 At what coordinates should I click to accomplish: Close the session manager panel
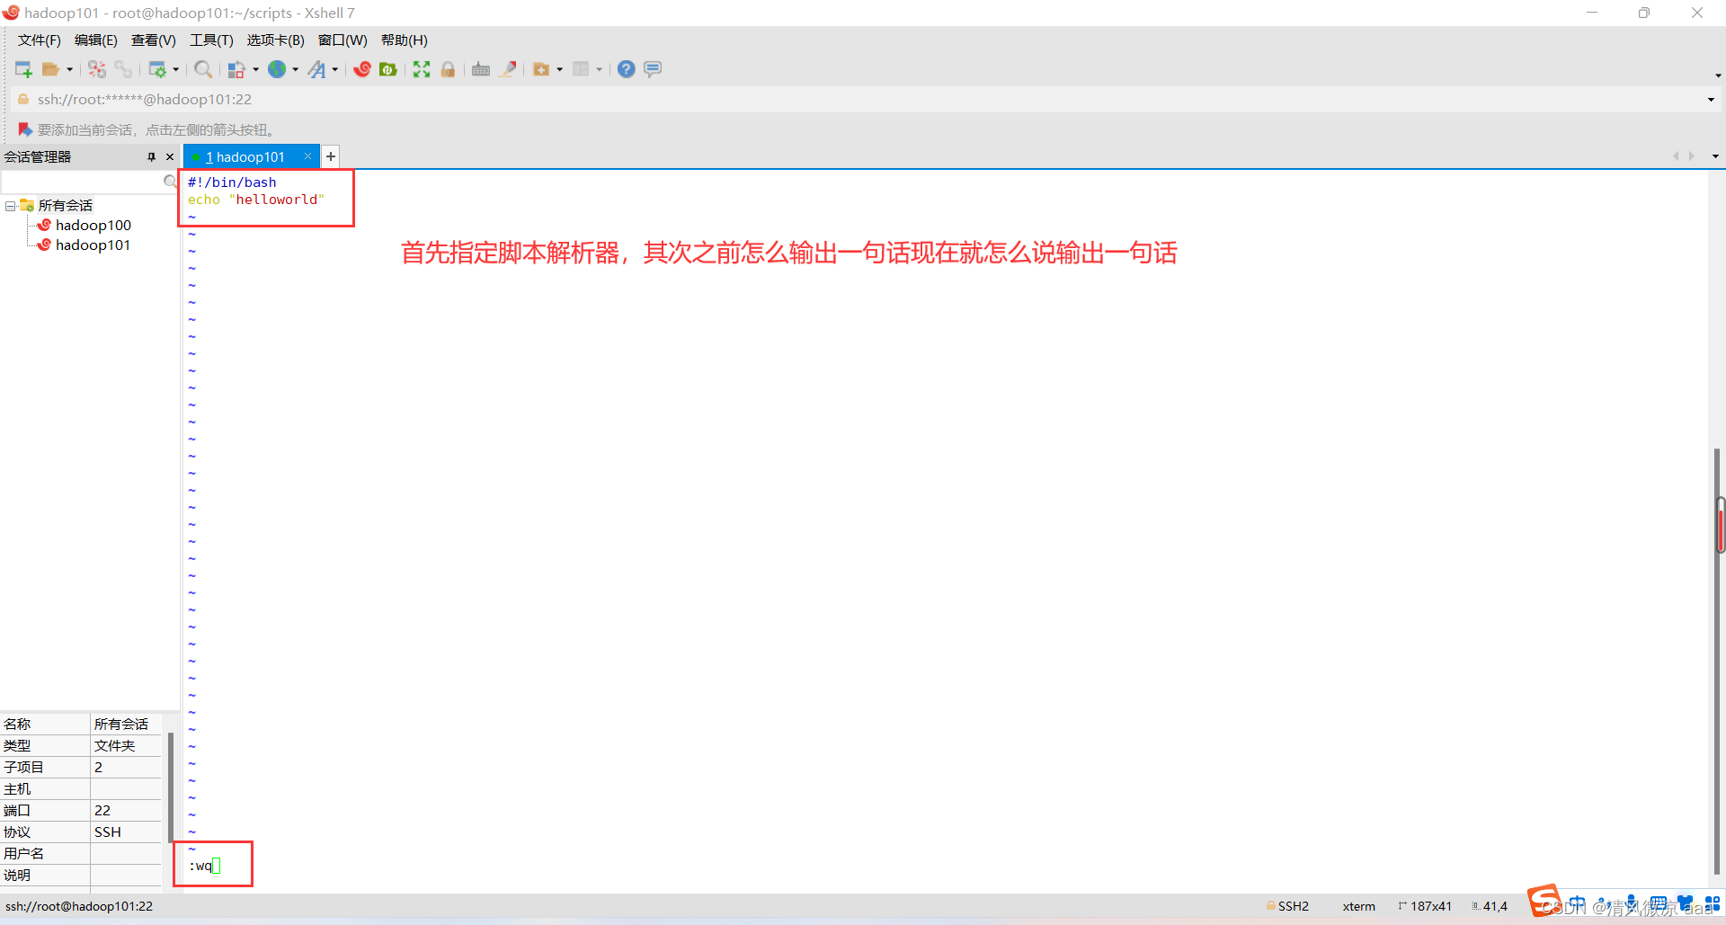click(x=170, y=156)
